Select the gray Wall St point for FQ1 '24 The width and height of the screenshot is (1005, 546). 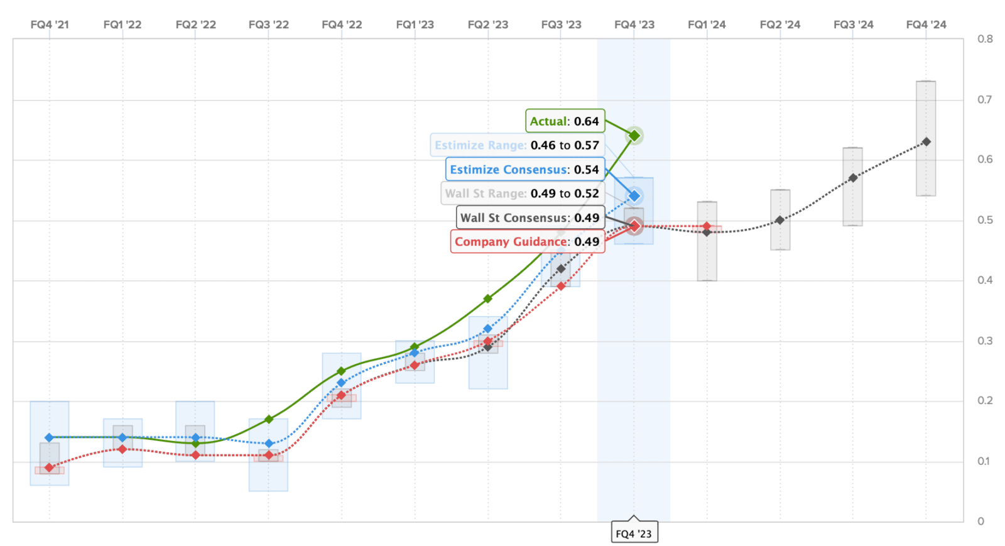coord(707,232)
